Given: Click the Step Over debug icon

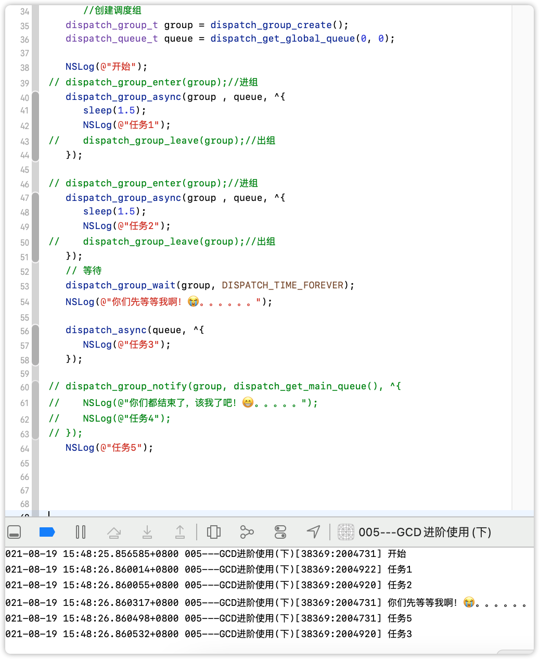Looking at the screenshot, I should pos(114,532).
